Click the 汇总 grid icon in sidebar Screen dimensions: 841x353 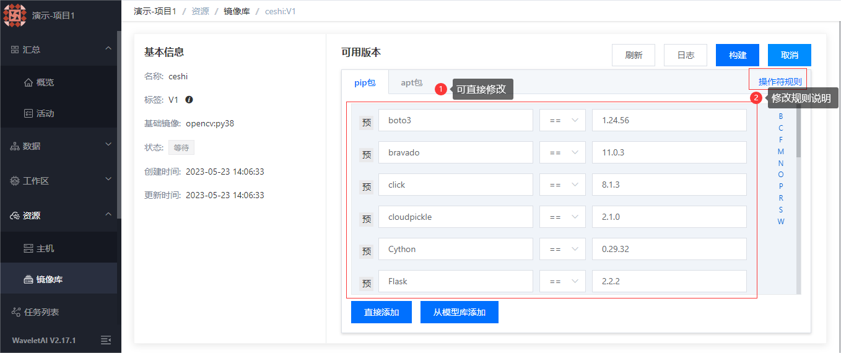click(x=15, y=50)
